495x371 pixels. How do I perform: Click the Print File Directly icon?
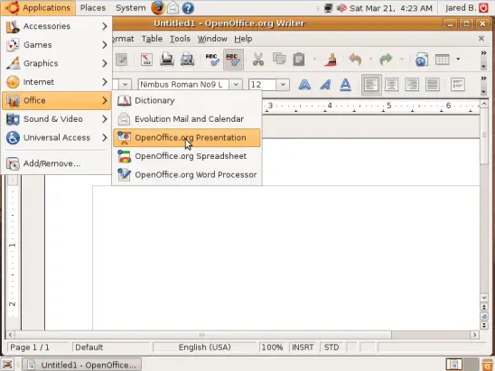pyautogui.click(x=167, y=60)
